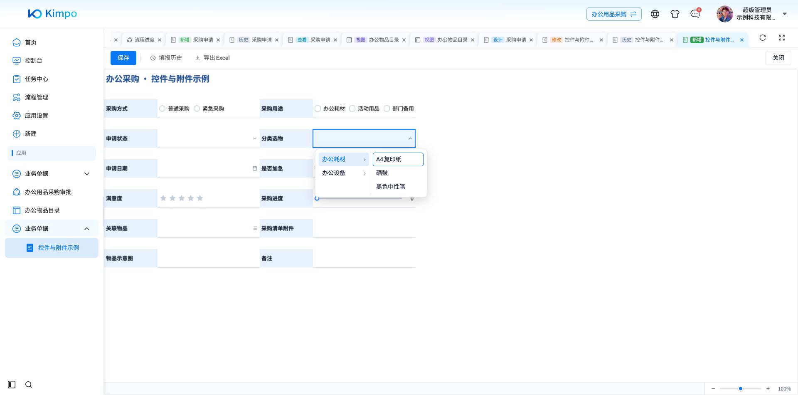The height and width of the screenshot is (395, 798).
Task: Toggle fullscreen mode icon
Action: [x=782, y=38]
